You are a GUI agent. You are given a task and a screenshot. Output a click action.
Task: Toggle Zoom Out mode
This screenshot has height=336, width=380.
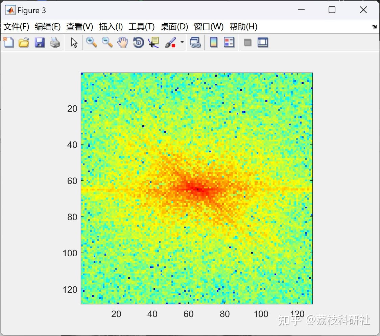[x=107, y=42]
